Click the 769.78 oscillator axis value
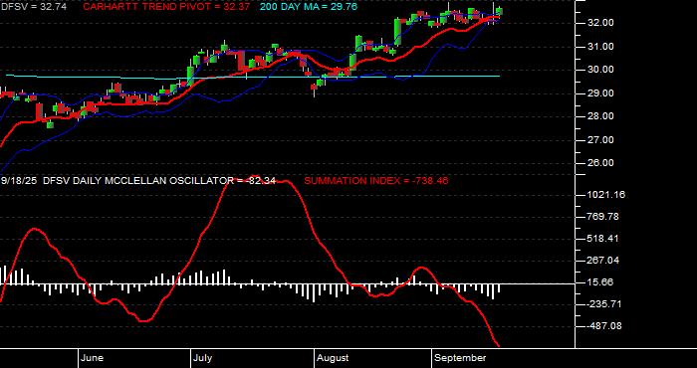 (x=603, y=217)
